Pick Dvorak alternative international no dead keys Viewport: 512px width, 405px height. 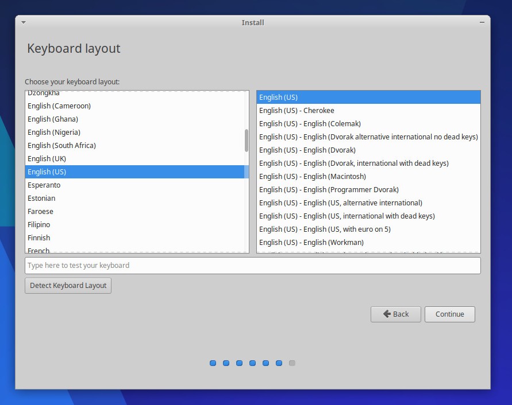point(368,137)
